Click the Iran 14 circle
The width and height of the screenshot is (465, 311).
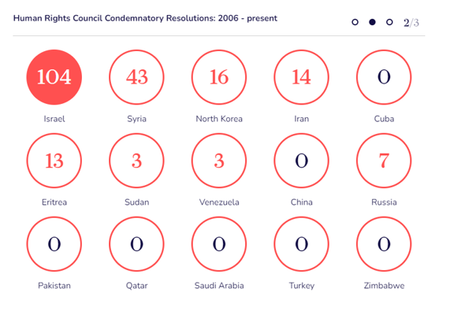[x=301, y=77]
